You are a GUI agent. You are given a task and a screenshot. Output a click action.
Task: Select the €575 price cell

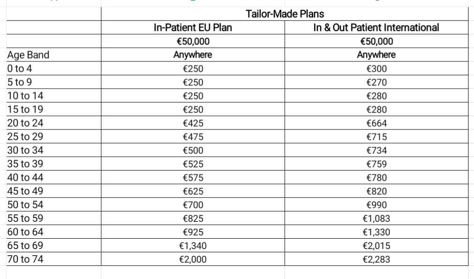tap(193, 178)
